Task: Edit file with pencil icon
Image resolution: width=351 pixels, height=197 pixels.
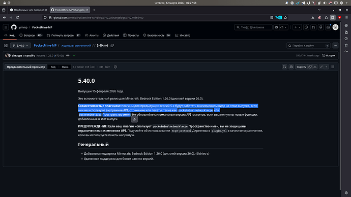Action: pyautogui.click(x=321, y=67)
